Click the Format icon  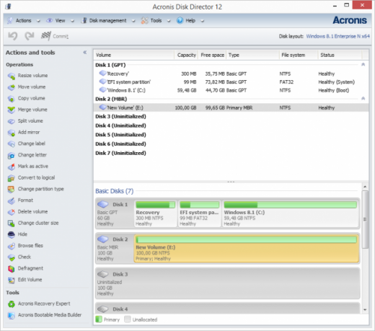(12, 200)
